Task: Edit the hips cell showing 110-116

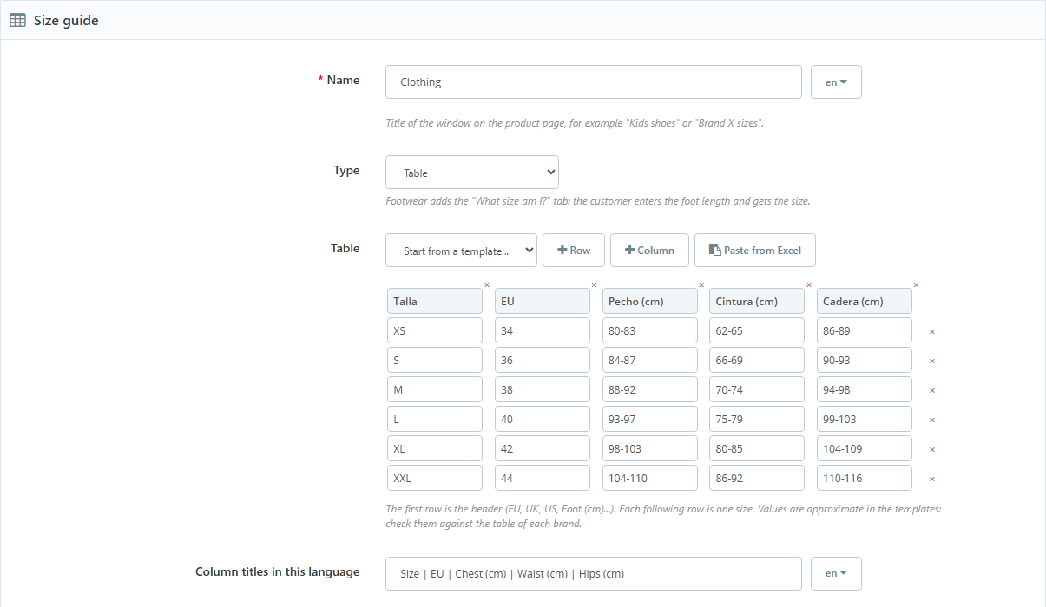Action: pyautogui.click(x=865, y=478)
